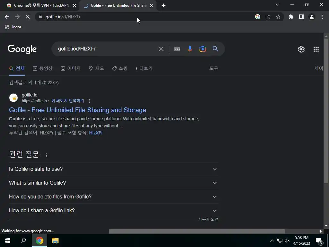
Task: Open the Windows Start menu
Action: [x=8, y=241]
